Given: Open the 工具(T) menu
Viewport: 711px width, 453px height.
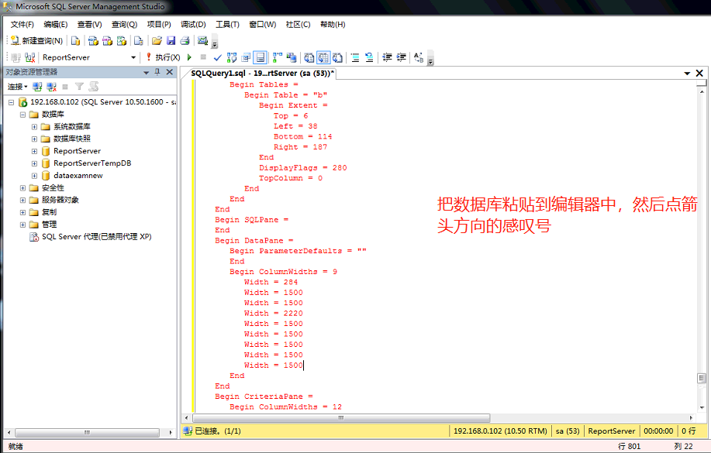Looking at the screenshot, I should point(227,24).
